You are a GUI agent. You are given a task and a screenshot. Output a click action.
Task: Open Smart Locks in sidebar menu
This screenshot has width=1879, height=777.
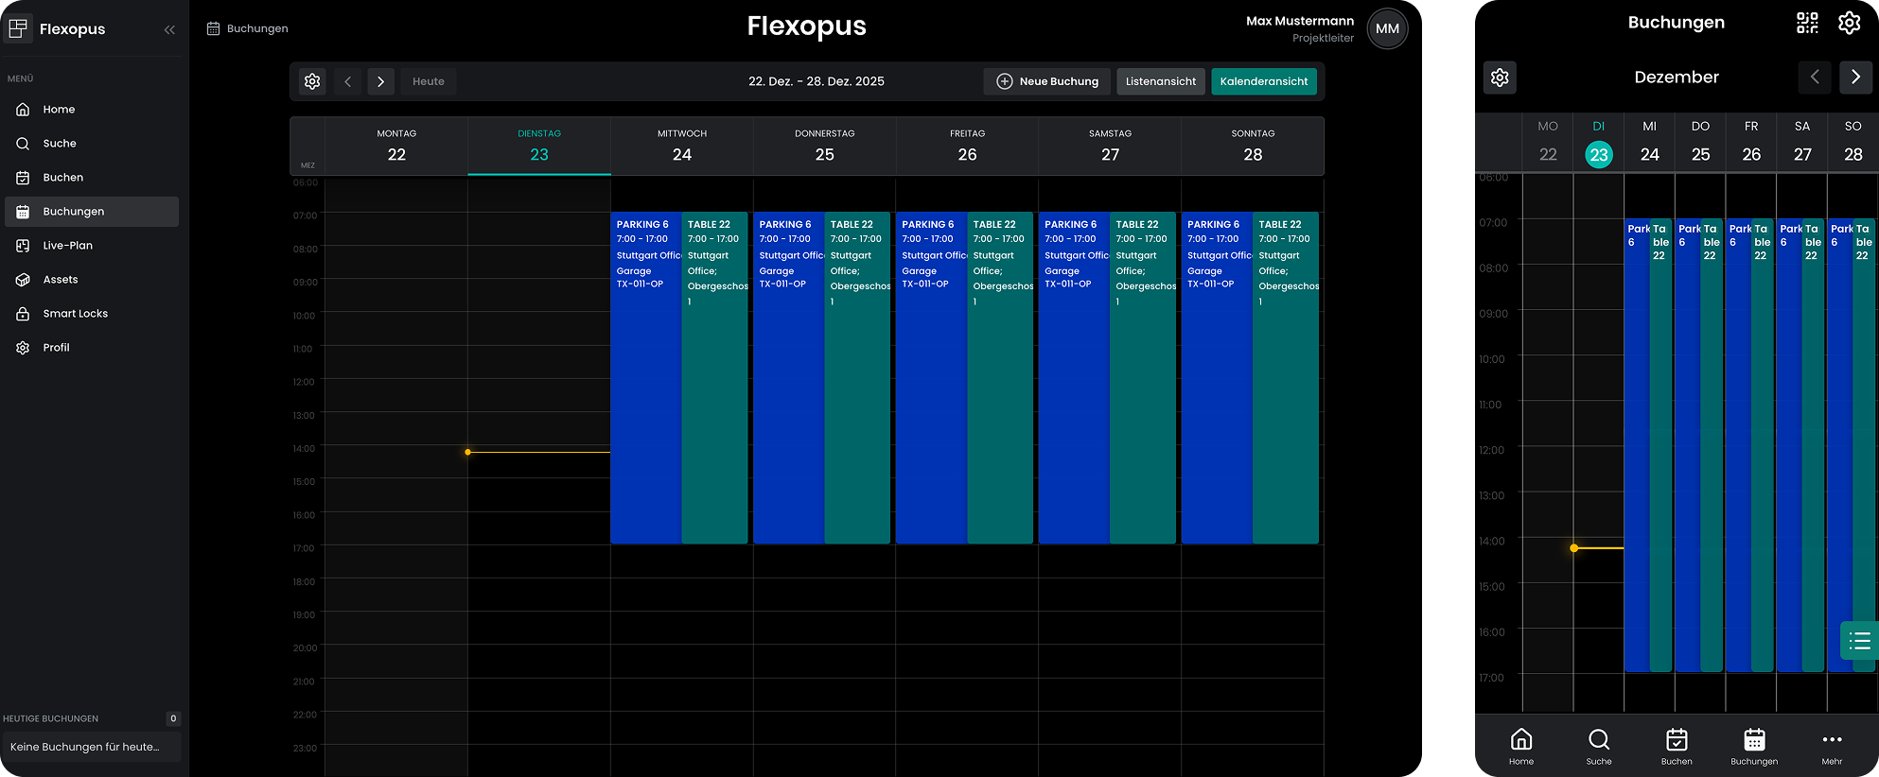pos(75,314)
